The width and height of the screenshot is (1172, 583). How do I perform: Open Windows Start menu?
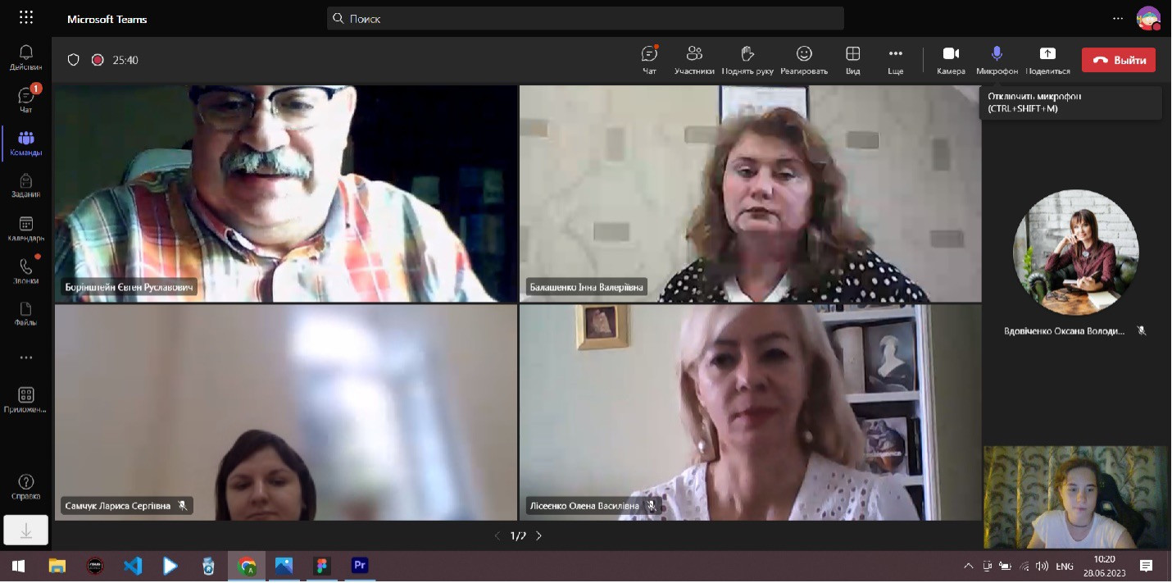(18, 566)
